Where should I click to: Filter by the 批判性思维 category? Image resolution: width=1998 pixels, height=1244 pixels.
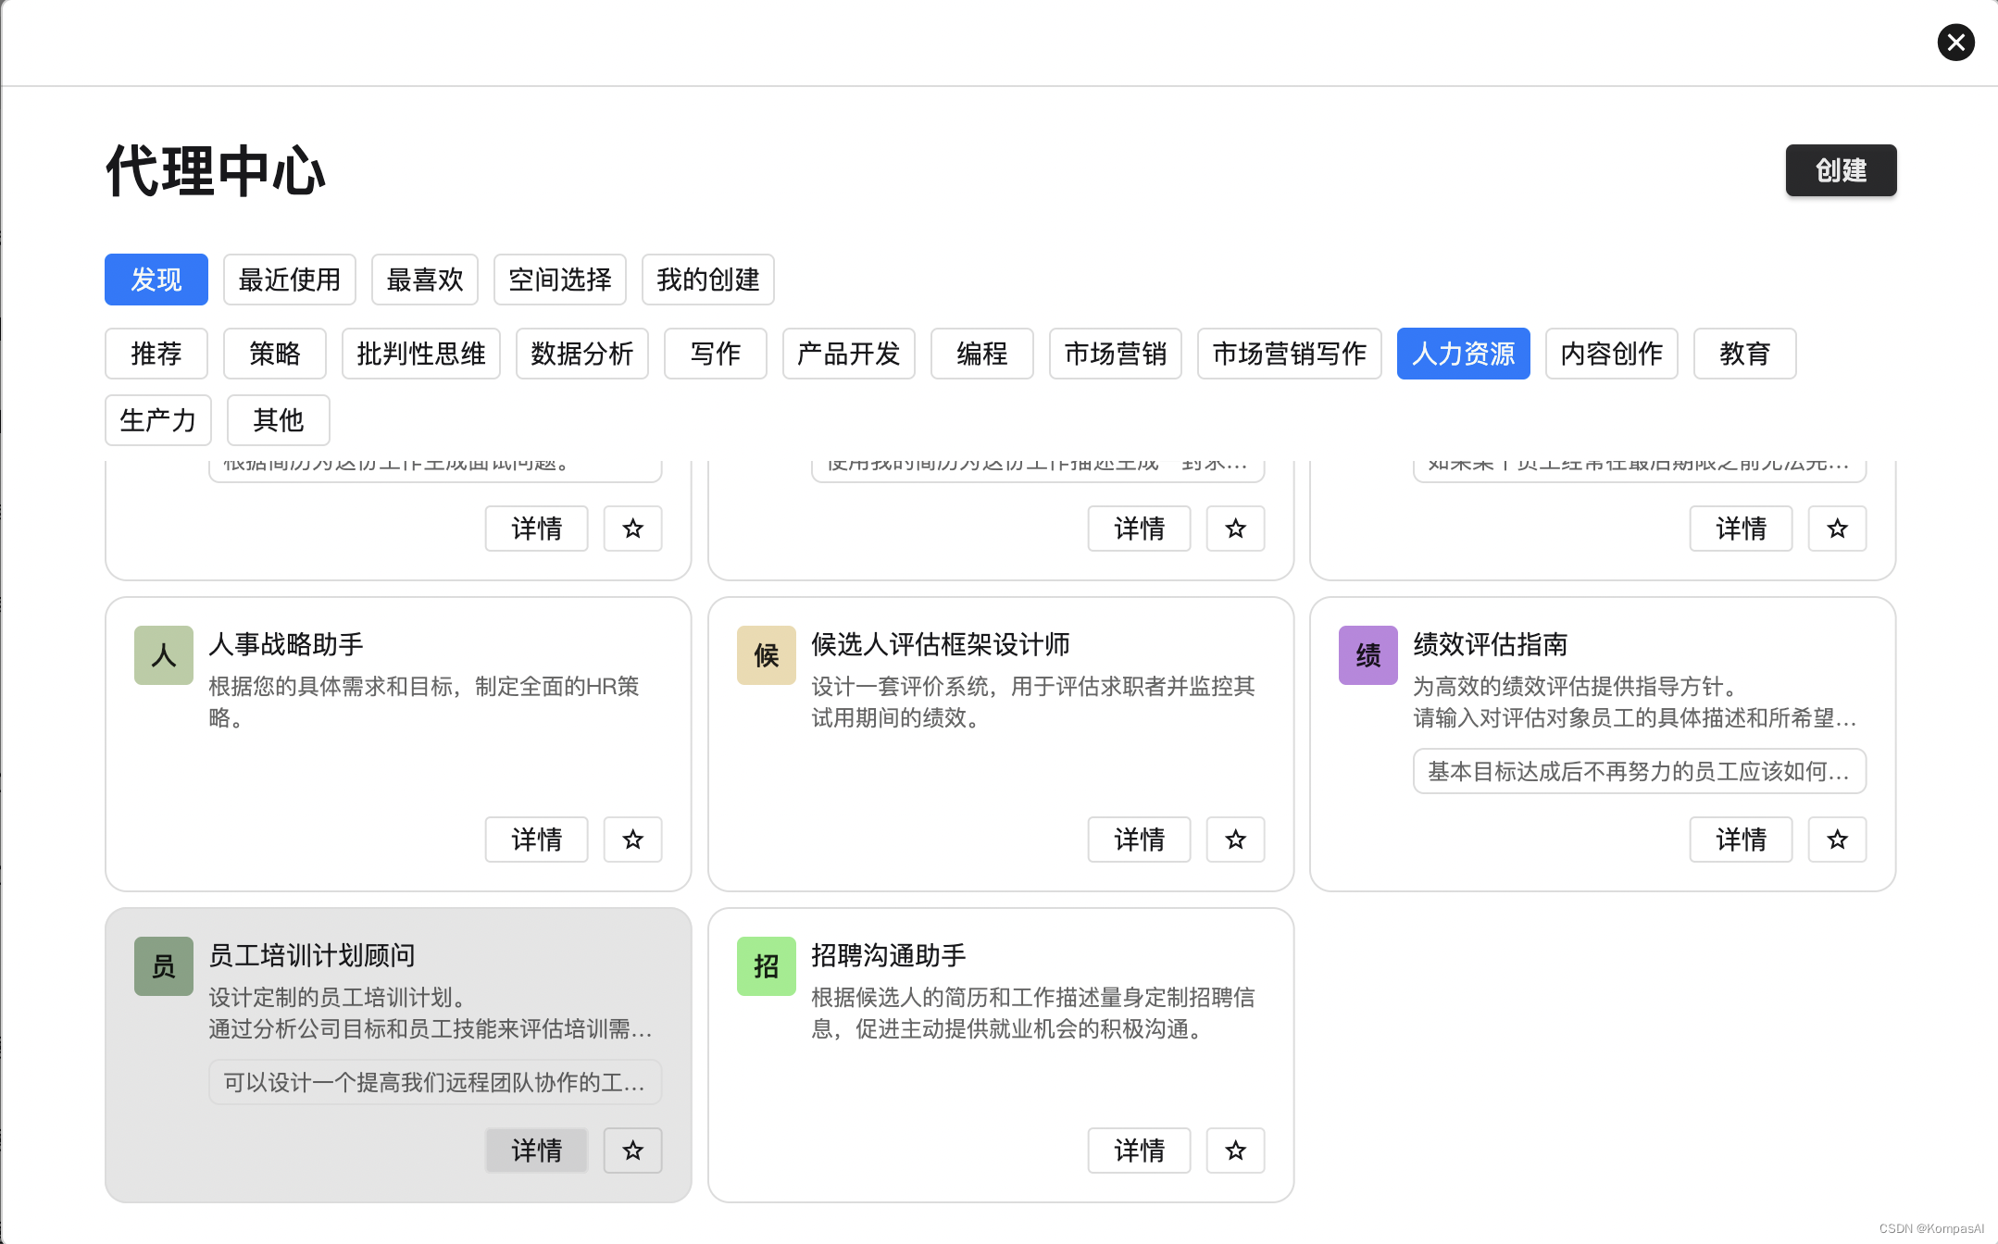[420, 354]
